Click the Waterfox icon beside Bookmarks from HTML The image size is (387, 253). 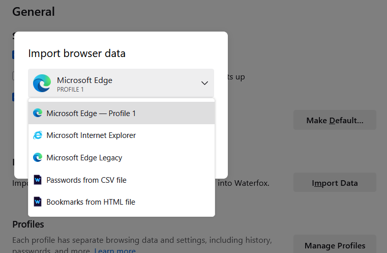(x=38, y=202)
